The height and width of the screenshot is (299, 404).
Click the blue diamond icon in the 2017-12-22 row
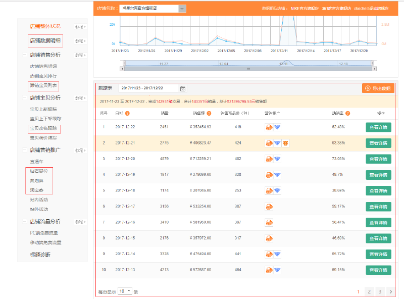tap(277, 127)
